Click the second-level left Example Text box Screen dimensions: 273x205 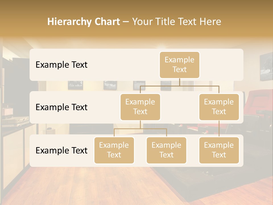[140, 107]
